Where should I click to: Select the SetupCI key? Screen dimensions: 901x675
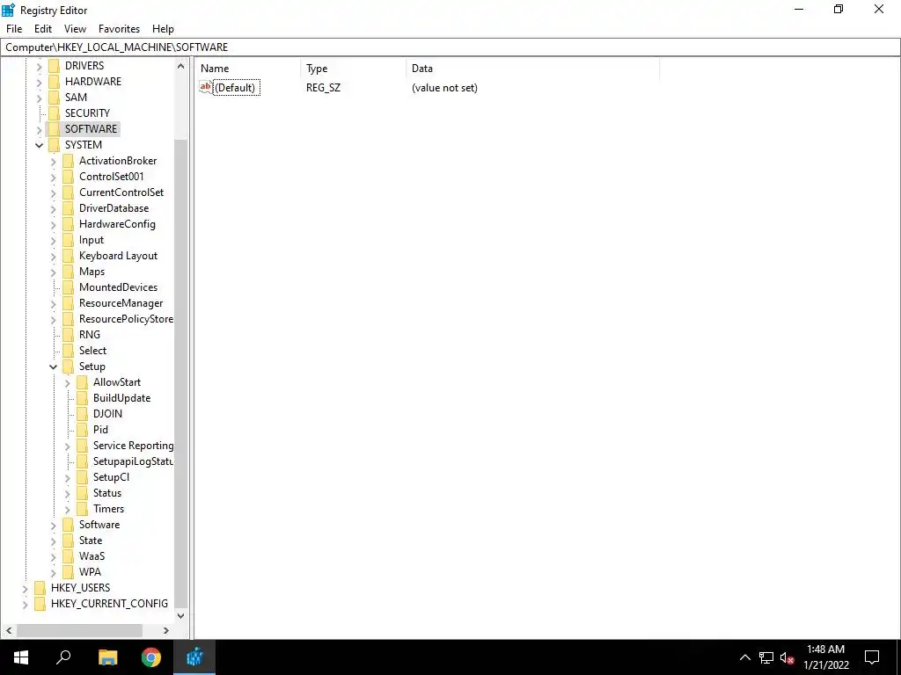[111, 477]
